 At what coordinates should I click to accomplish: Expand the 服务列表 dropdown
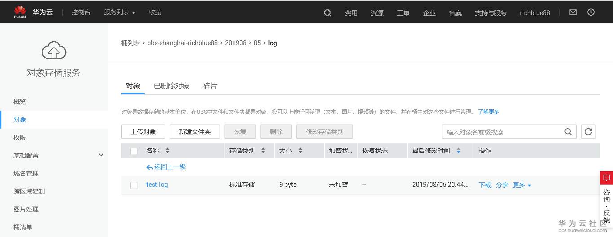pyautogui.click(x=119, y=13)
